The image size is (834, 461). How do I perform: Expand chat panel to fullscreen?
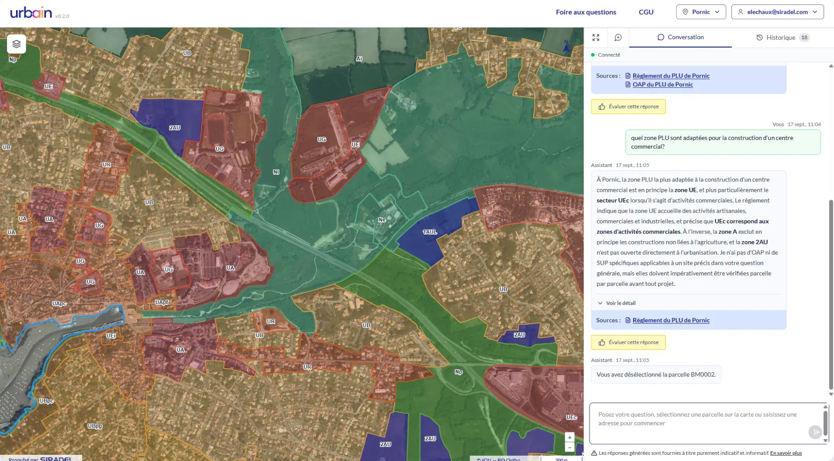[x=596, y=37]
